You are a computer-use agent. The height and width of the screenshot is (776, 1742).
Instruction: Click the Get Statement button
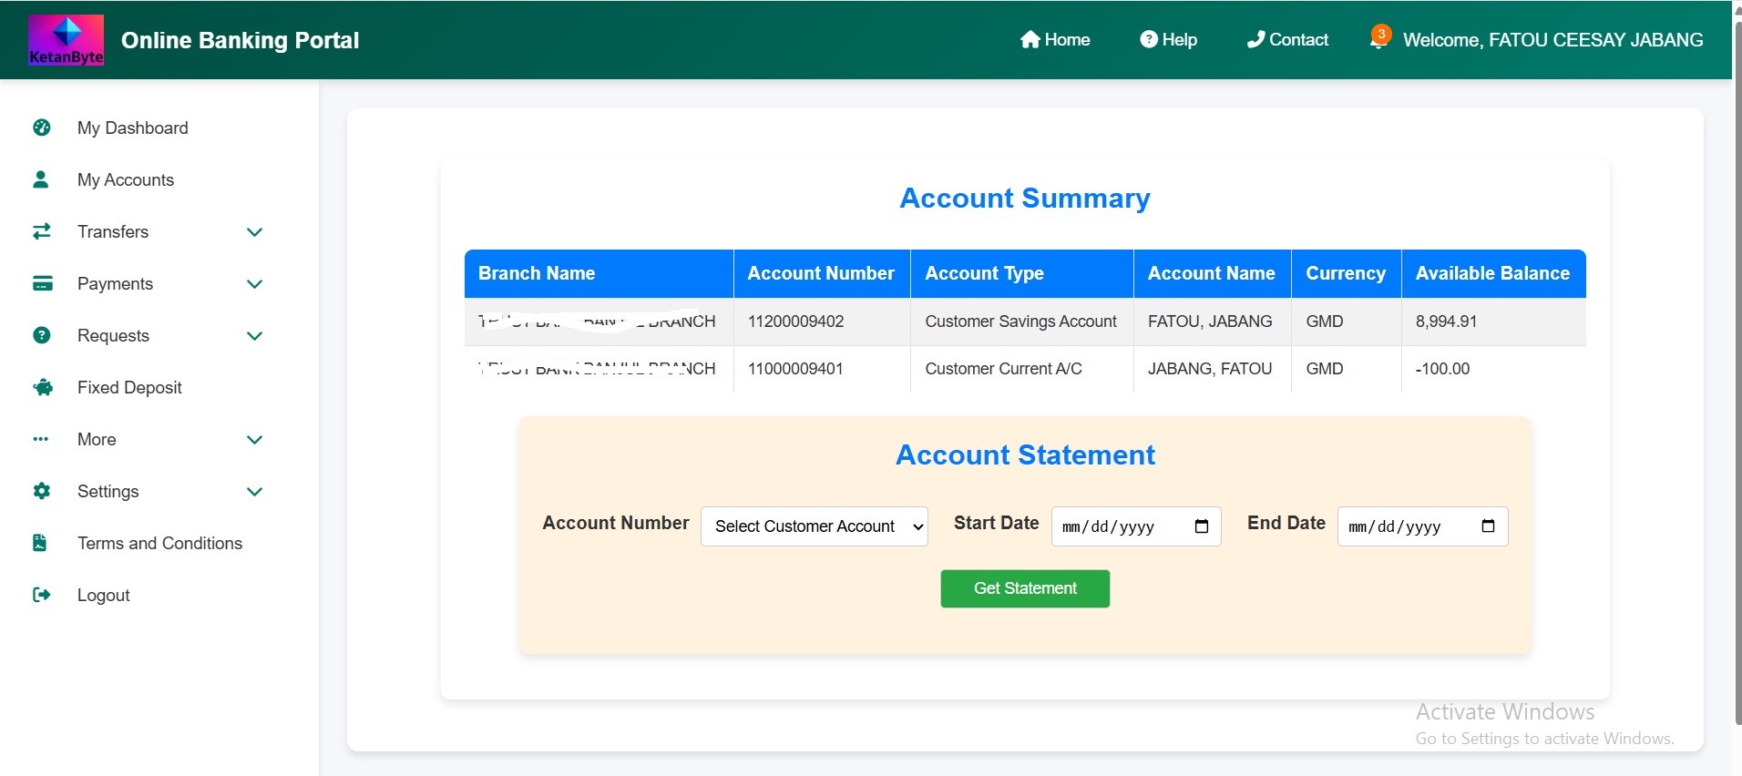pyautogui.click(x=1025, y=588)
